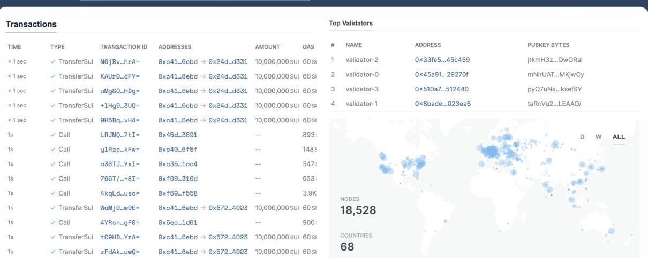Screen dimensions: 648x258
Task: Open validator-1 address 0x8bade...023ea6
Action: [442, 104]
